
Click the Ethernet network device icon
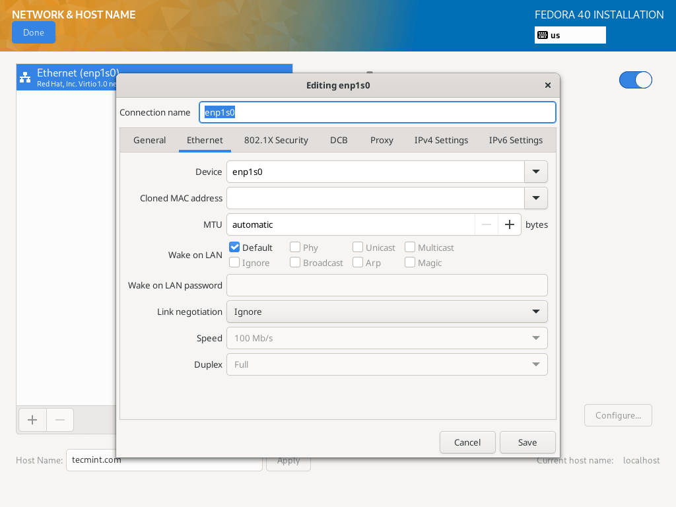(x=25, y=77)
